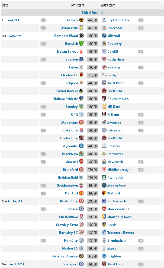Open the Tranmere Rovers team link

point(120,233)
